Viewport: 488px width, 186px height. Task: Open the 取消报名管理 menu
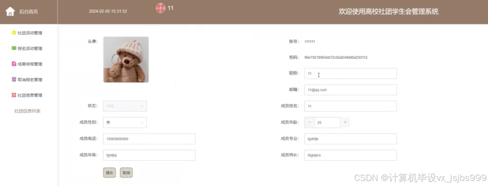click(x=30, y=80)
